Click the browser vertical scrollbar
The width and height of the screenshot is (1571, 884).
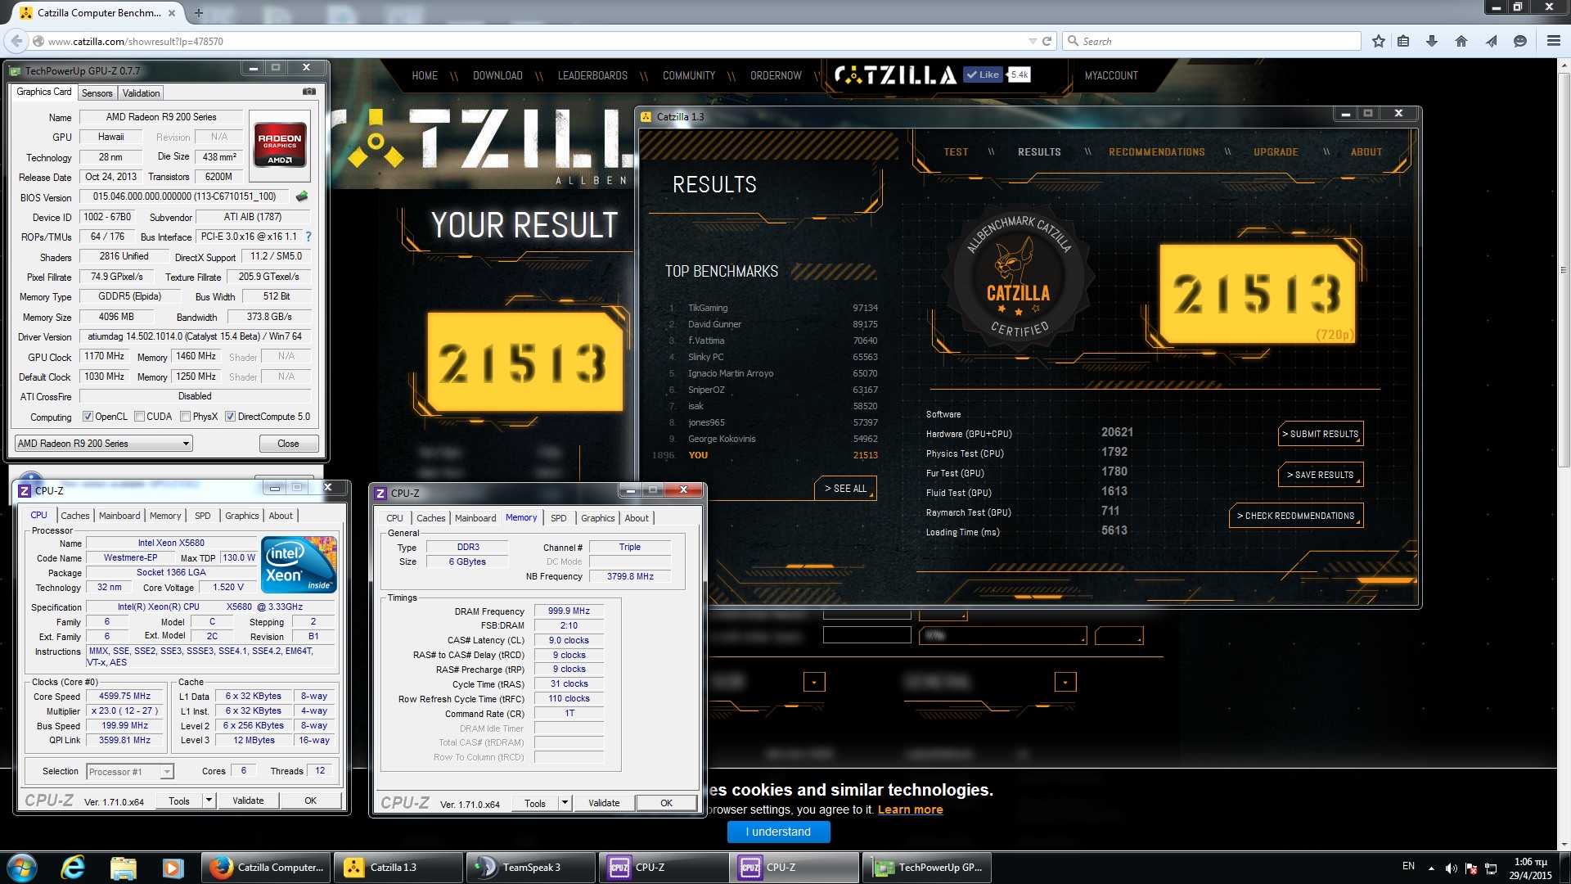coord(1564,270)
